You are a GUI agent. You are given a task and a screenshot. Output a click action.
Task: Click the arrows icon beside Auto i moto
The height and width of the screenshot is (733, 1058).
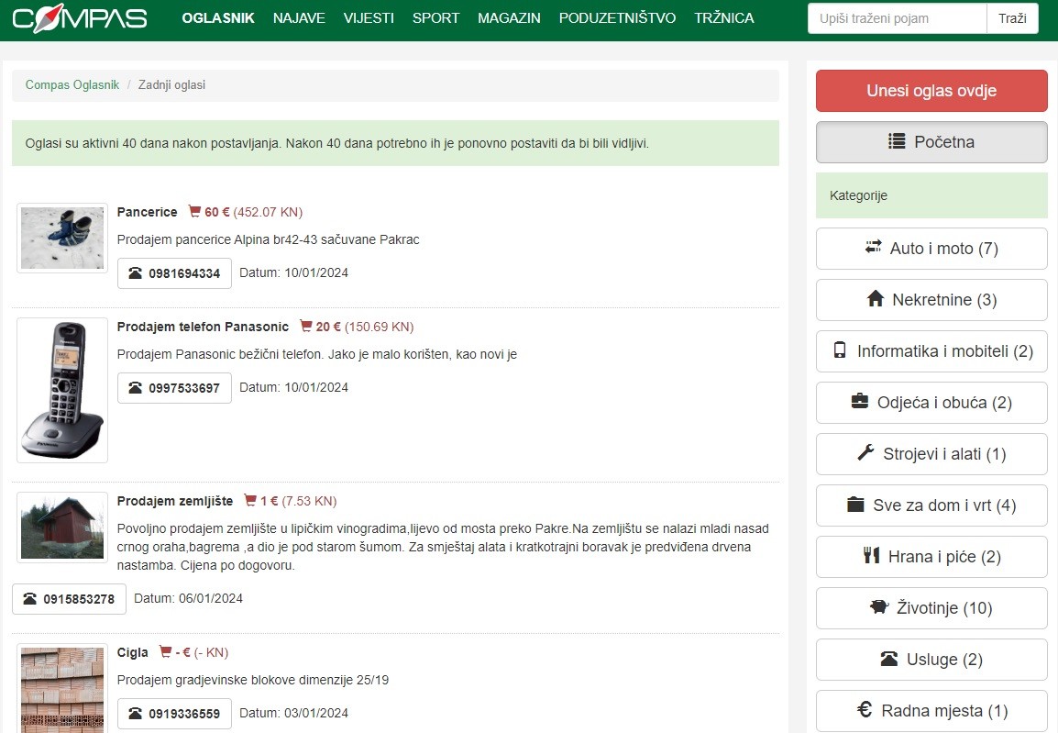click(x=873, y=248)
